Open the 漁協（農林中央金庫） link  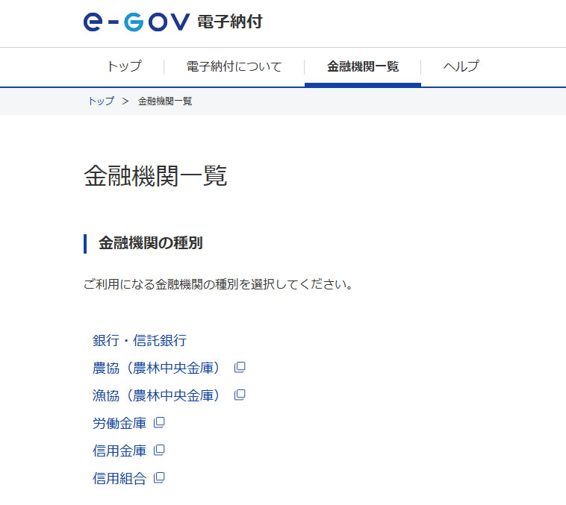156,395
